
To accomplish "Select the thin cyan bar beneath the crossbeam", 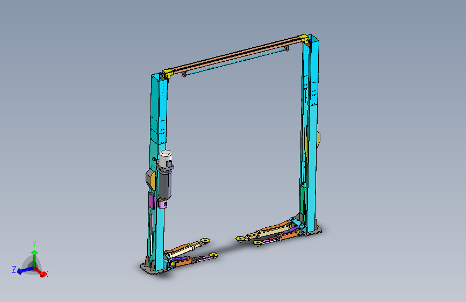I will [236, 62].
